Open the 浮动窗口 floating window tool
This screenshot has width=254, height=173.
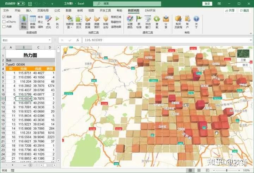tap(148, 22)
